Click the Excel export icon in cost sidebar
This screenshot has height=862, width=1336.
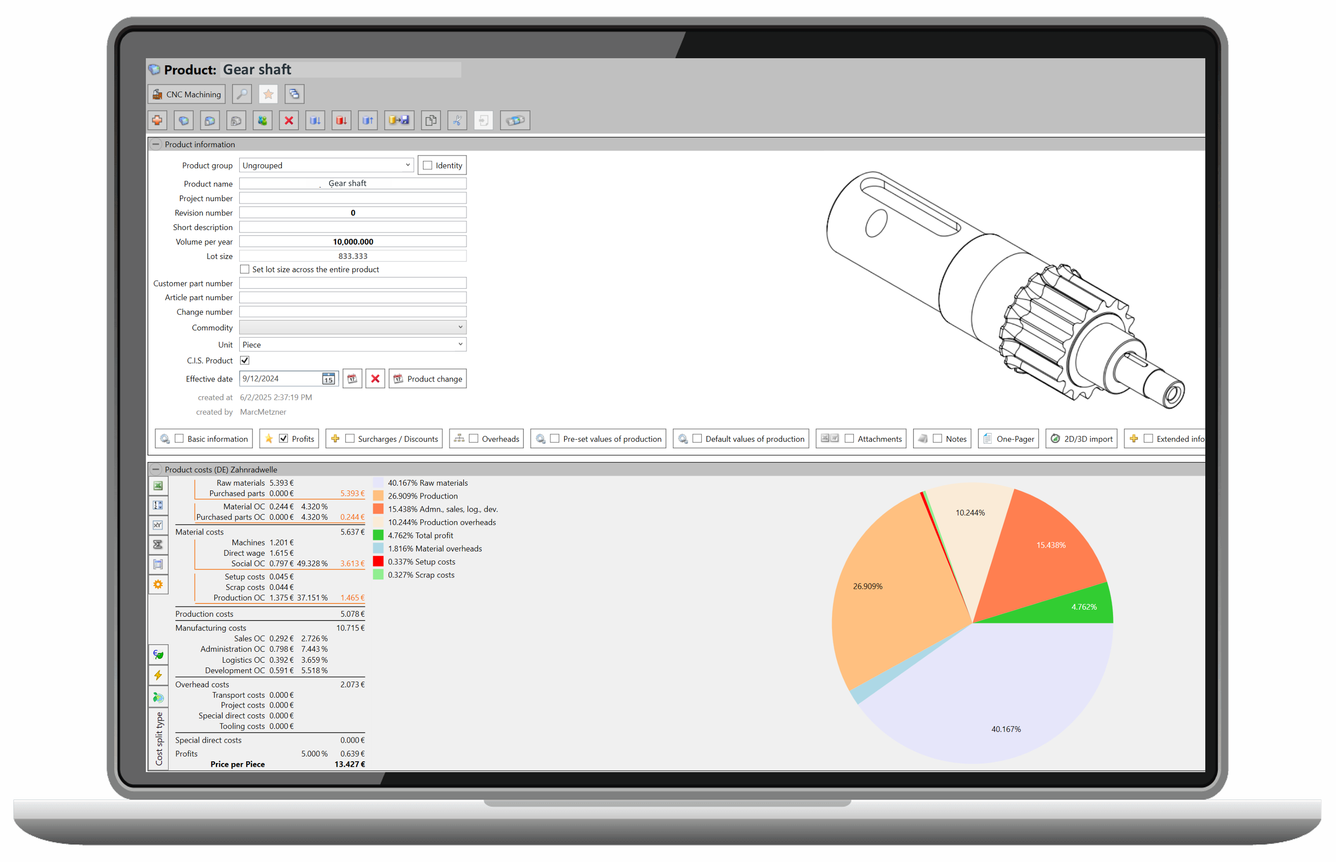coord(159,486)
